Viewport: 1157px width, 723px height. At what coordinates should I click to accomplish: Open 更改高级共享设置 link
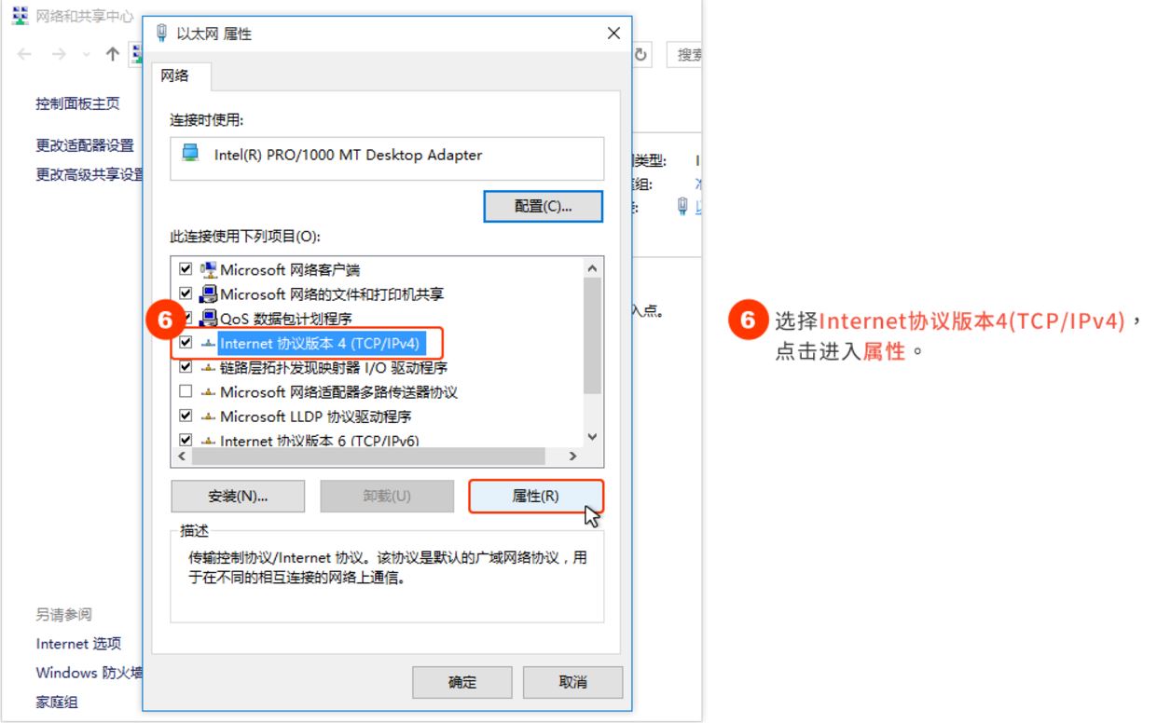(x=90, y=174)
